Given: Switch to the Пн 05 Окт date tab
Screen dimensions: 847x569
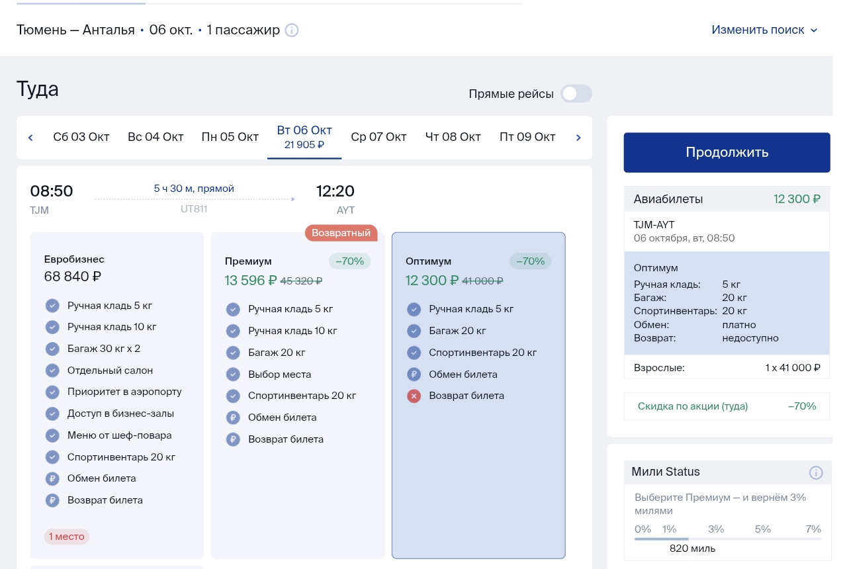Looking at the screenshot, I should pos(230,138).
